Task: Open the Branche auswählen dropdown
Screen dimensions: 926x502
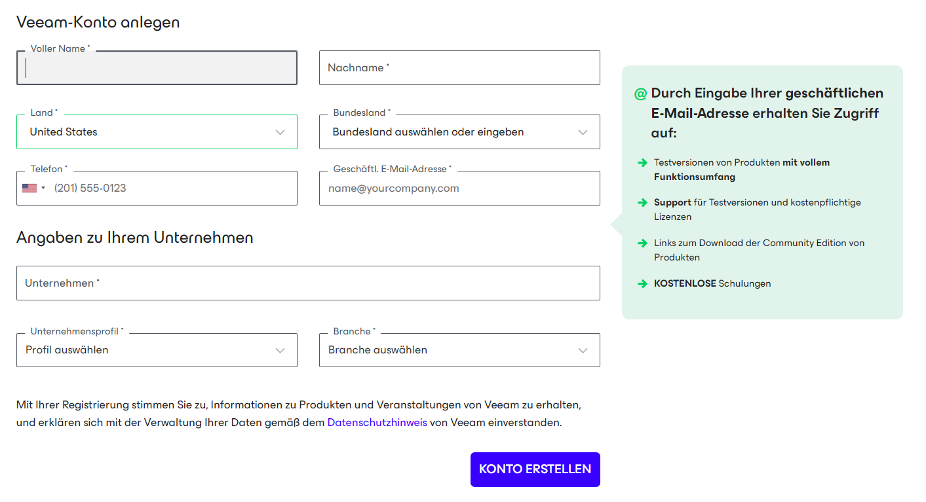Action: [x=459, y=350]
